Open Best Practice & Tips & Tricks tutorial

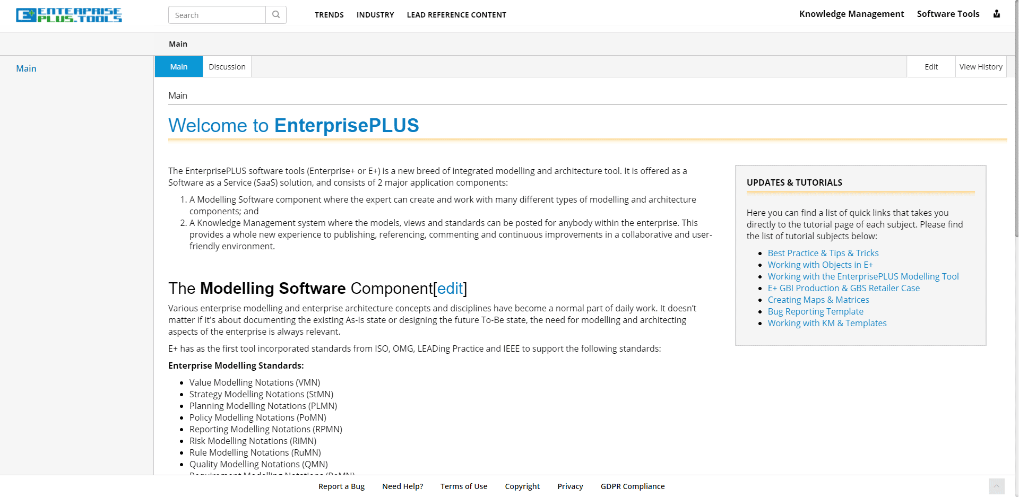coord(823,253)
